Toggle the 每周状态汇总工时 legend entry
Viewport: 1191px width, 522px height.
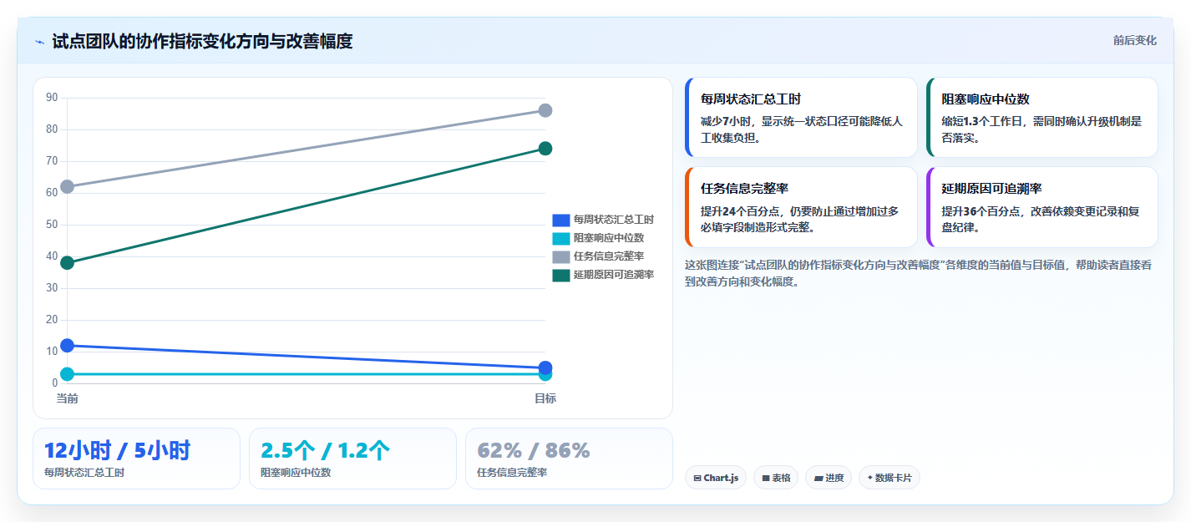[603, 220]
